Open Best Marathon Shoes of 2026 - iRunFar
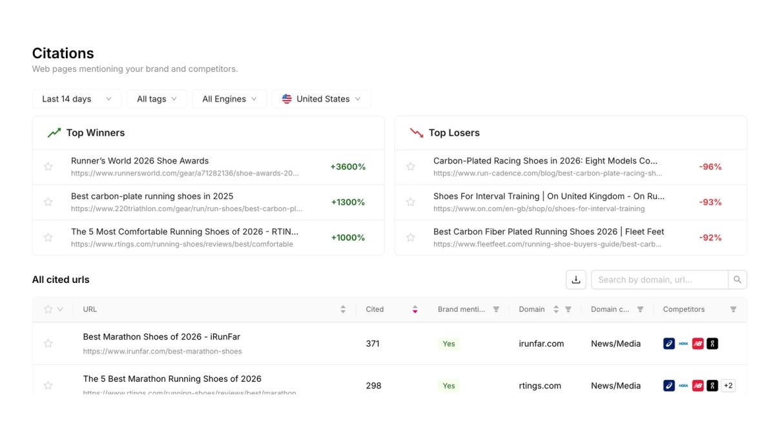775x436 pixels. [161, 337]
